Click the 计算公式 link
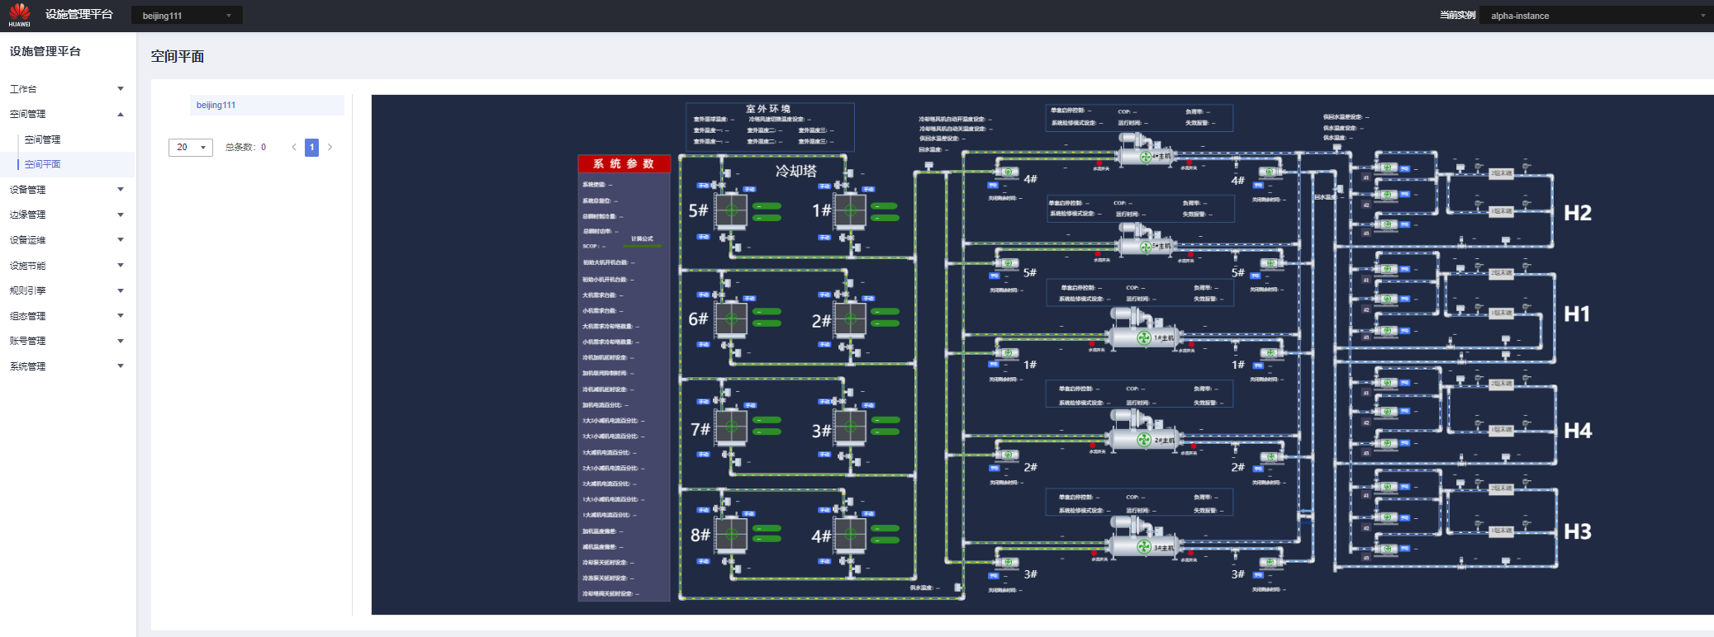 642,238
